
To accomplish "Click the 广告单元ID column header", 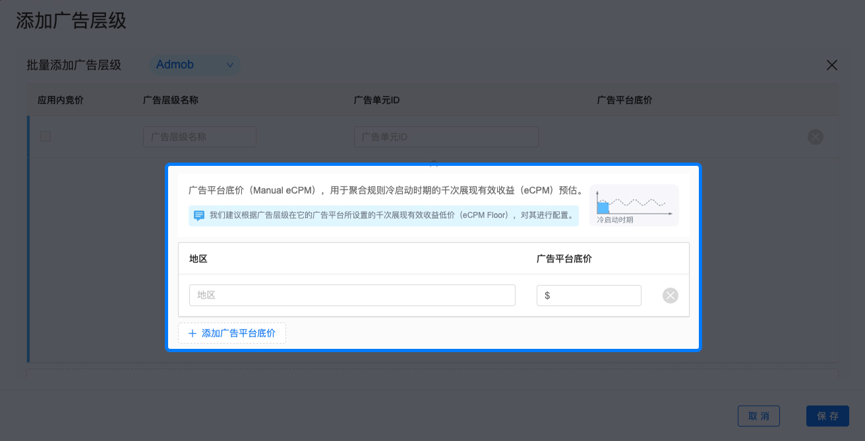I will [x=377, y=100].
